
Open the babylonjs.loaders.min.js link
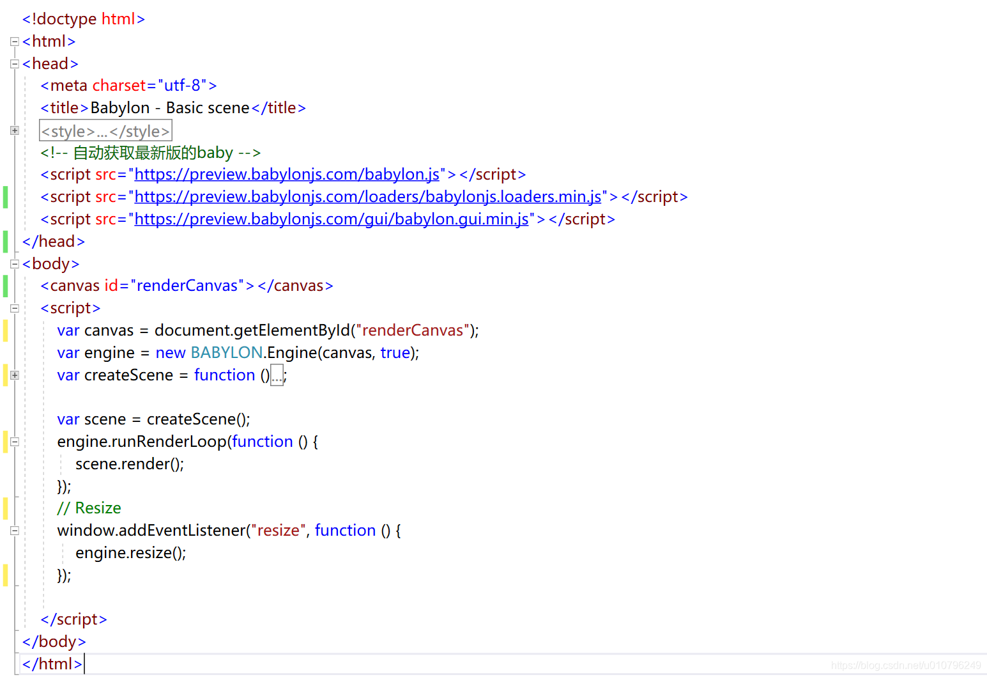click(x=368, y=197)
